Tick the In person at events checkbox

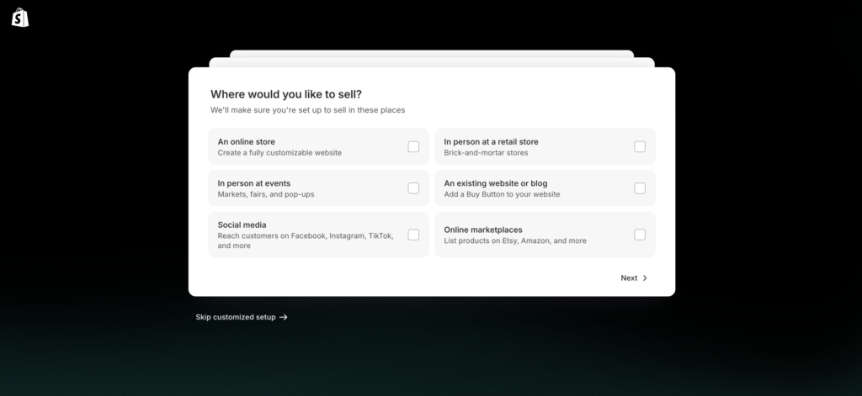click(x=413, y=188)
